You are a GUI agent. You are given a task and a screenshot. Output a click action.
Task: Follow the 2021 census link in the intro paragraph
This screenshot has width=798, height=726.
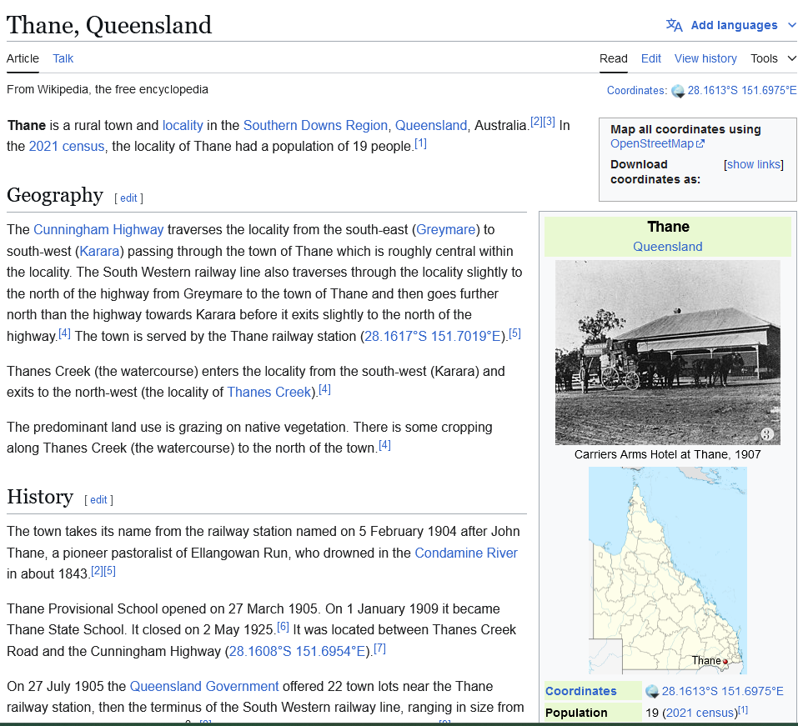point(67,147)
